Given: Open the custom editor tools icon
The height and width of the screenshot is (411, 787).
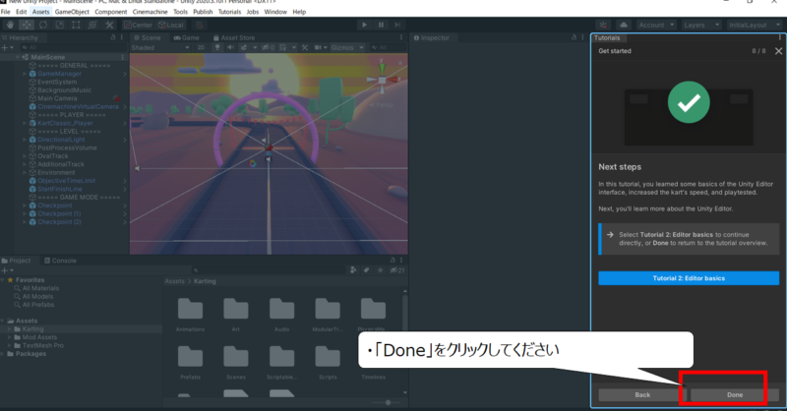Looking at the screenshot, I should (x=109, y=25).
